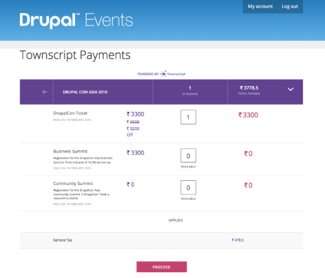
Task: Click DrupalCon Ticket name
Action: click(x=70, y=113)
